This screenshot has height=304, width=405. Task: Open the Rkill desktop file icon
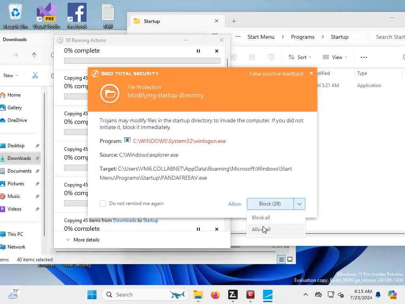point(108,15)
